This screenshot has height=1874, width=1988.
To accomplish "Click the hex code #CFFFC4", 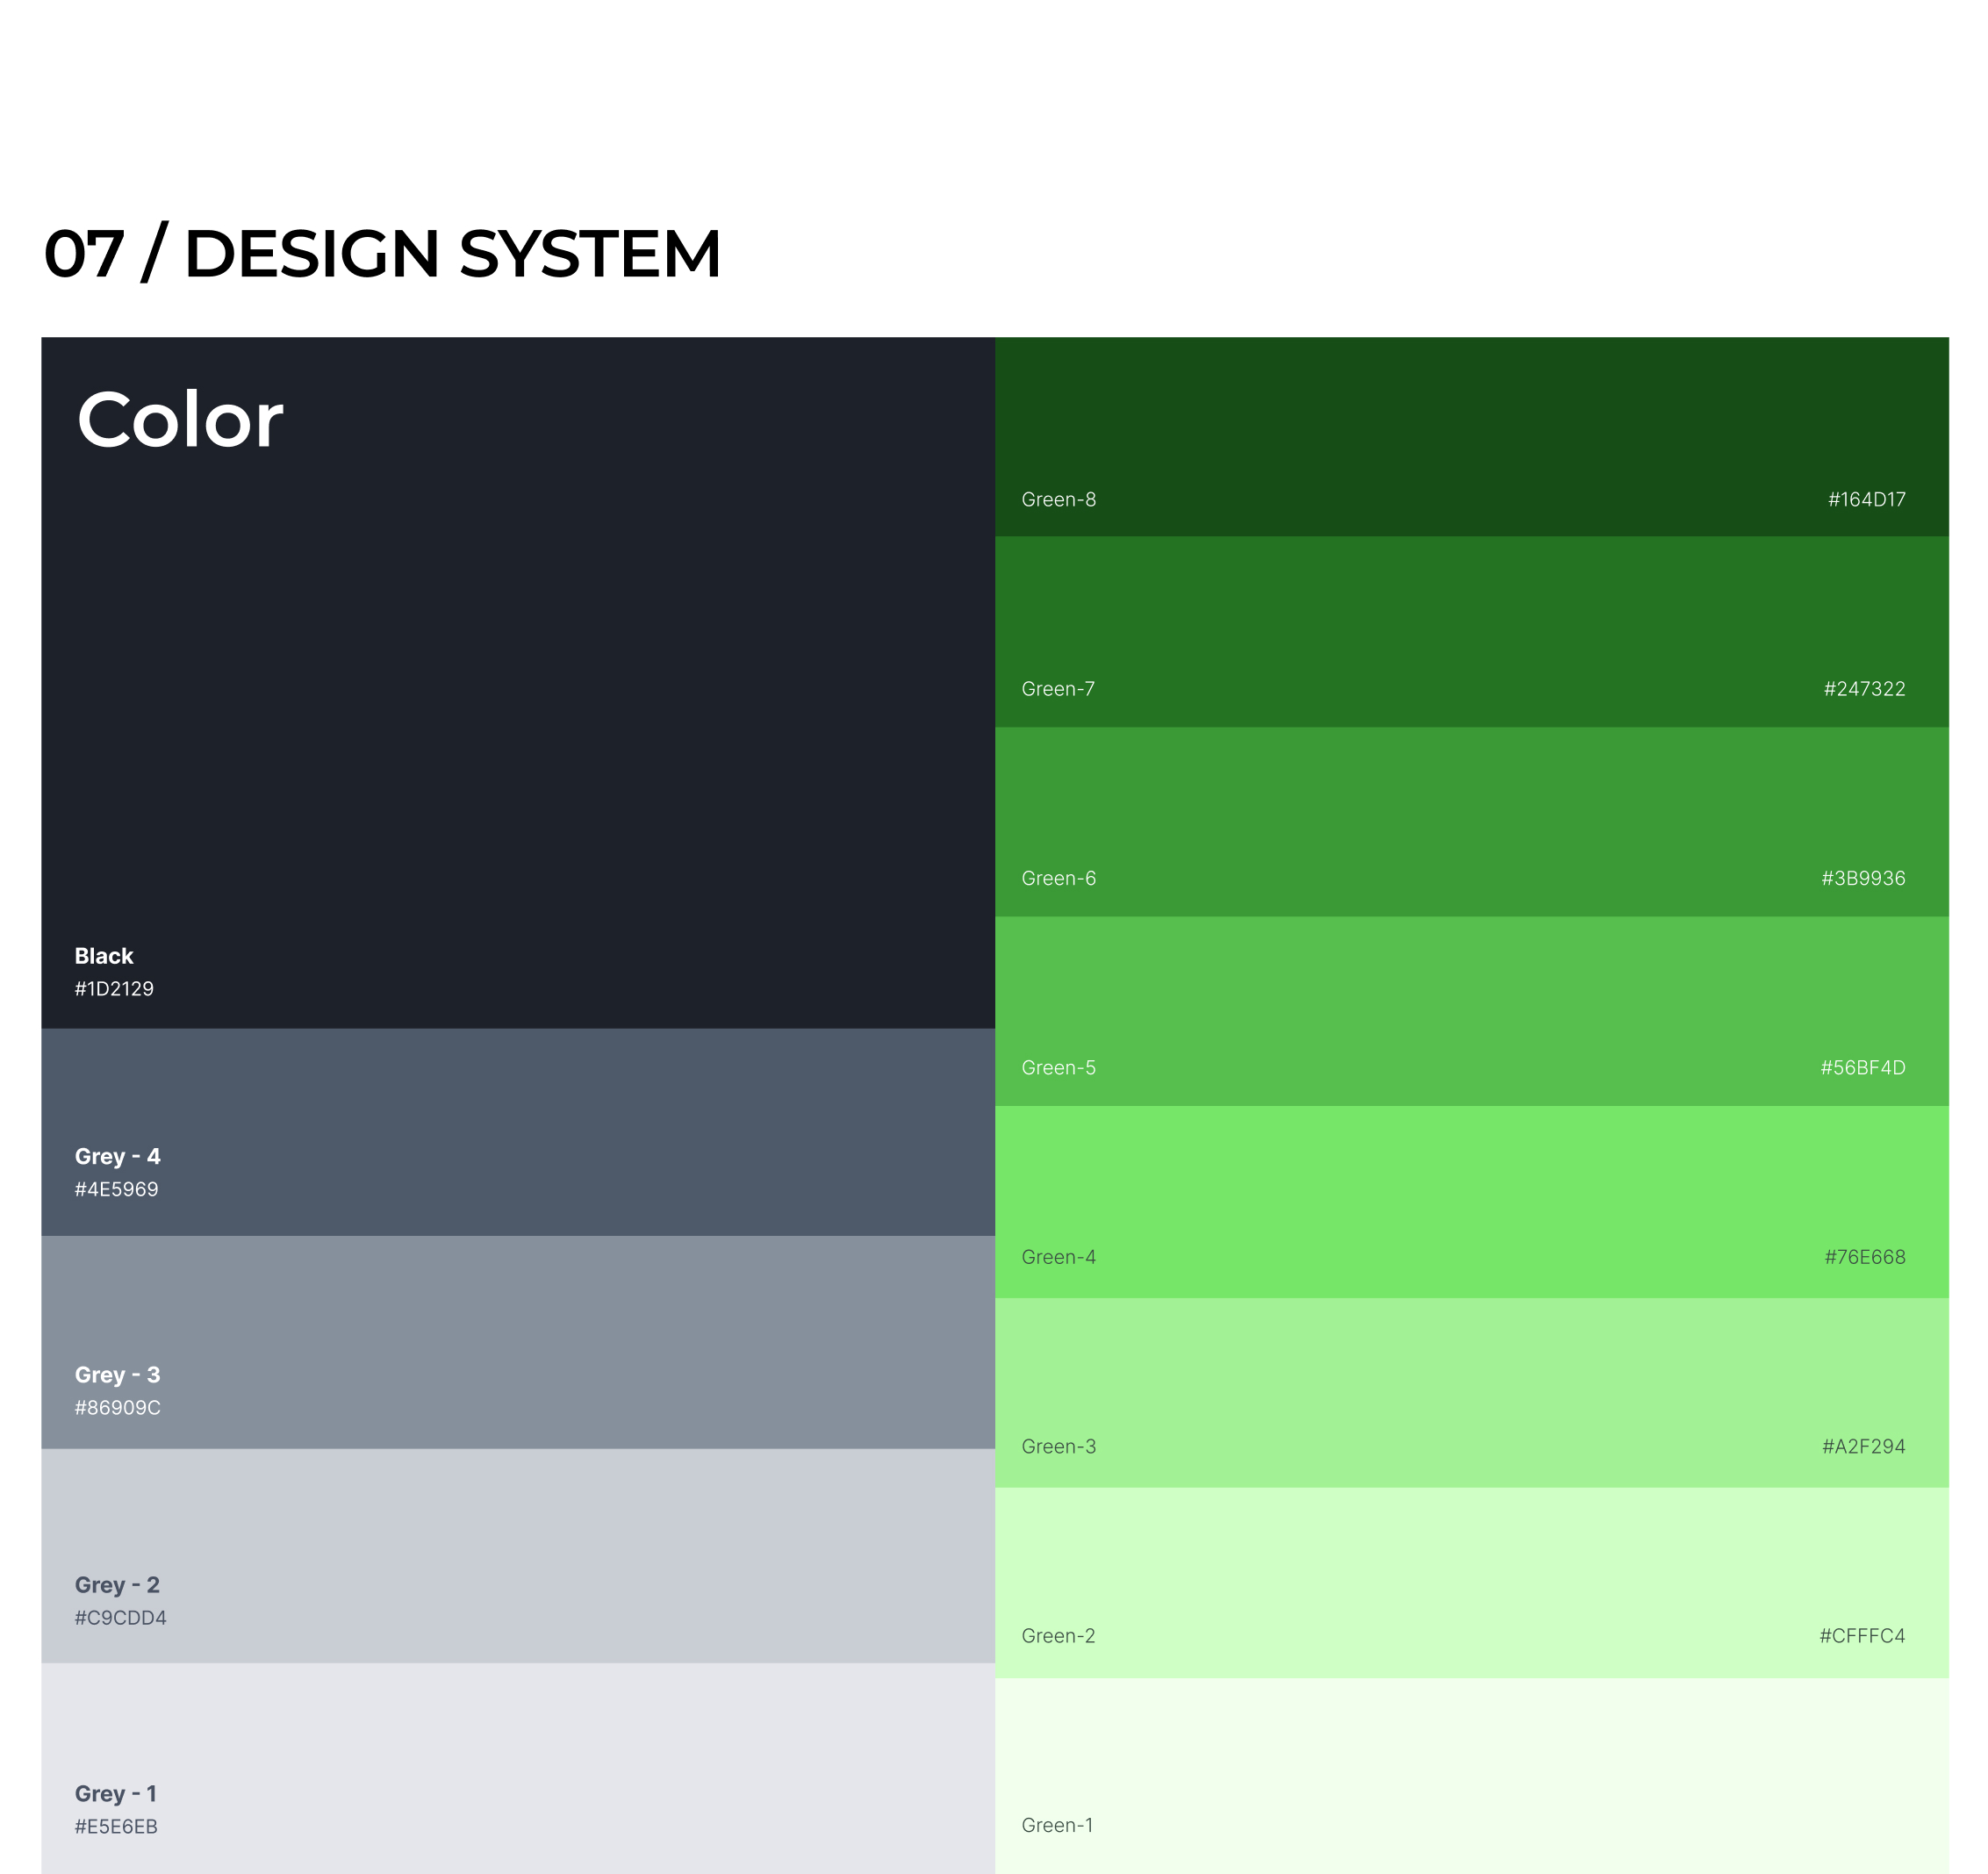I will click(x=1863, y=1636).
